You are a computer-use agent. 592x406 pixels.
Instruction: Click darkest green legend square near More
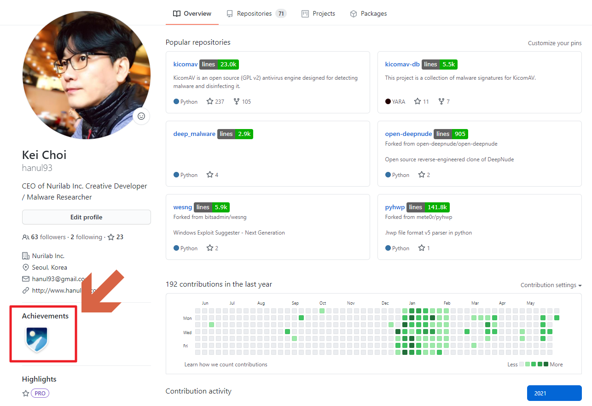pos(546,364)
